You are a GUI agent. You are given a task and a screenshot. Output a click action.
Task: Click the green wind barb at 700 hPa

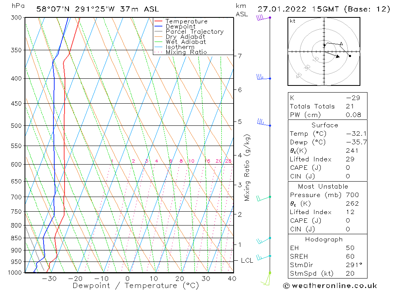tap(263, 198)
